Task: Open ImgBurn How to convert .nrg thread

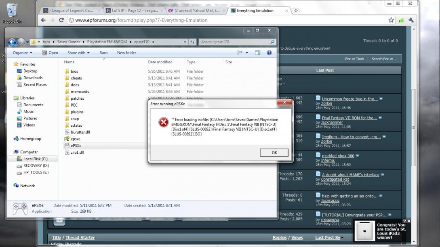Action: (352, 137)
